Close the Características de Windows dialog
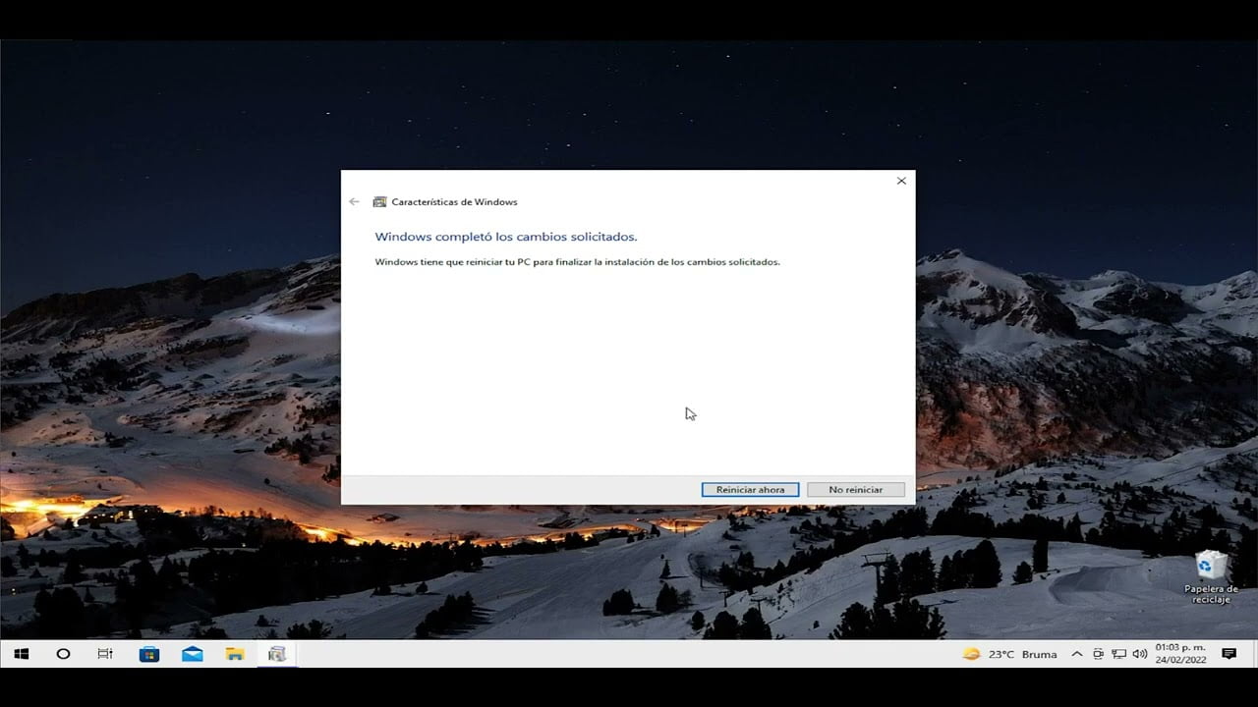 [901, 181]
